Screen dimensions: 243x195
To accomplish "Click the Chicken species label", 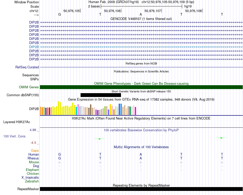I will click(33, 174).
